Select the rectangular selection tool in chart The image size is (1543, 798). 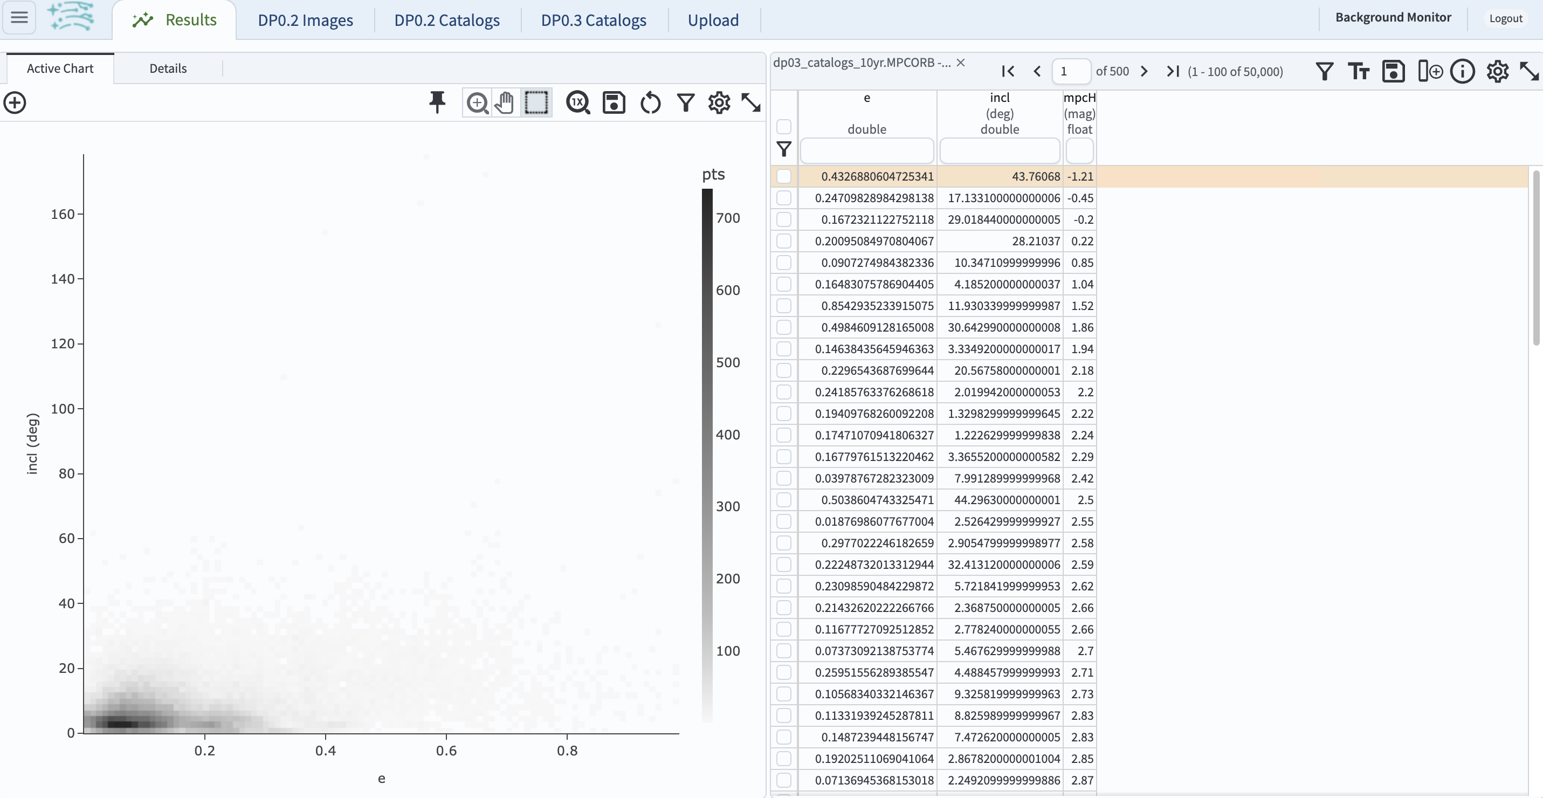pos(536,102)
